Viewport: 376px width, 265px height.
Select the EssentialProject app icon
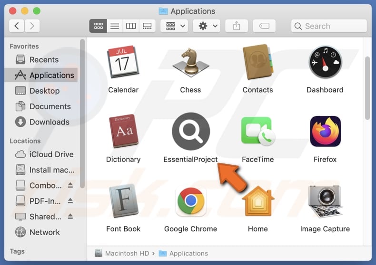click(x=191, y=131)
